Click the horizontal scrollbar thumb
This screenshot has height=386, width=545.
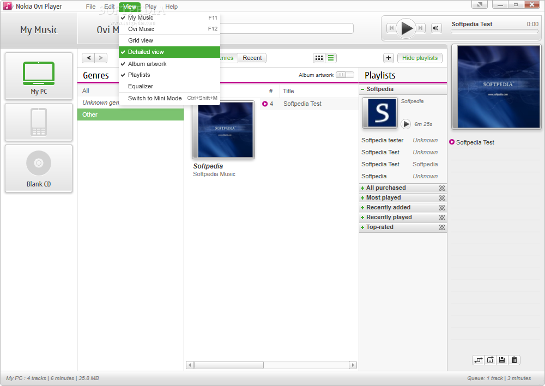tap(229, 365)
